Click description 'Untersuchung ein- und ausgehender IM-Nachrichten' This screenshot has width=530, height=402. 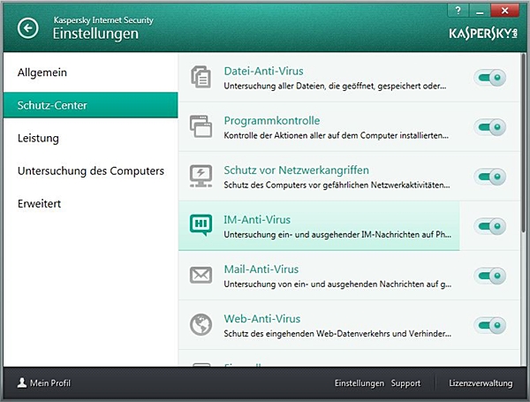tap(337, 235)
